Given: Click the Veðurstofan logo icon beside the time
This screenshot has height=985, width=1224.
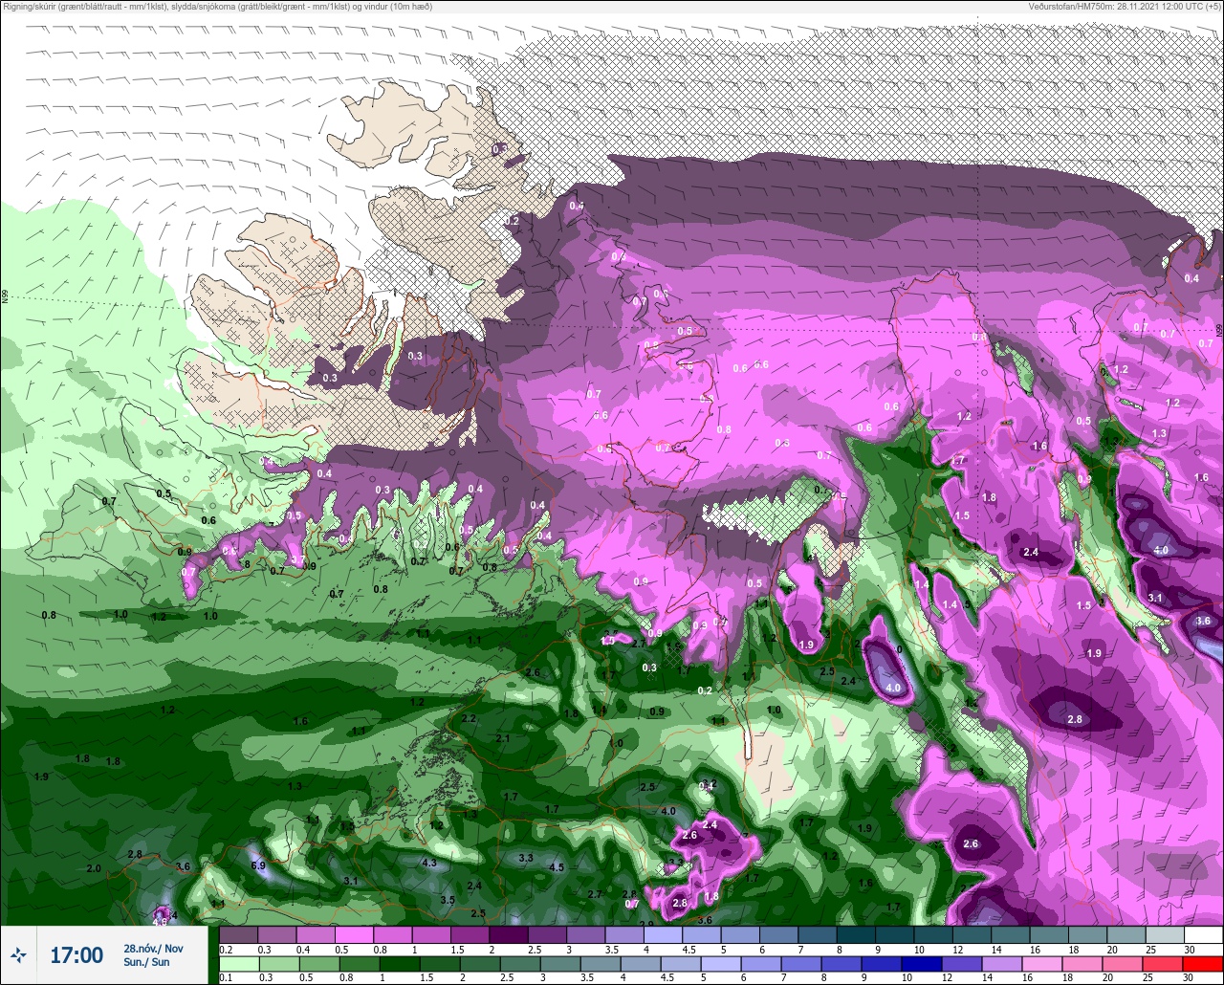Looking at the screenshot, I should 18,954.
